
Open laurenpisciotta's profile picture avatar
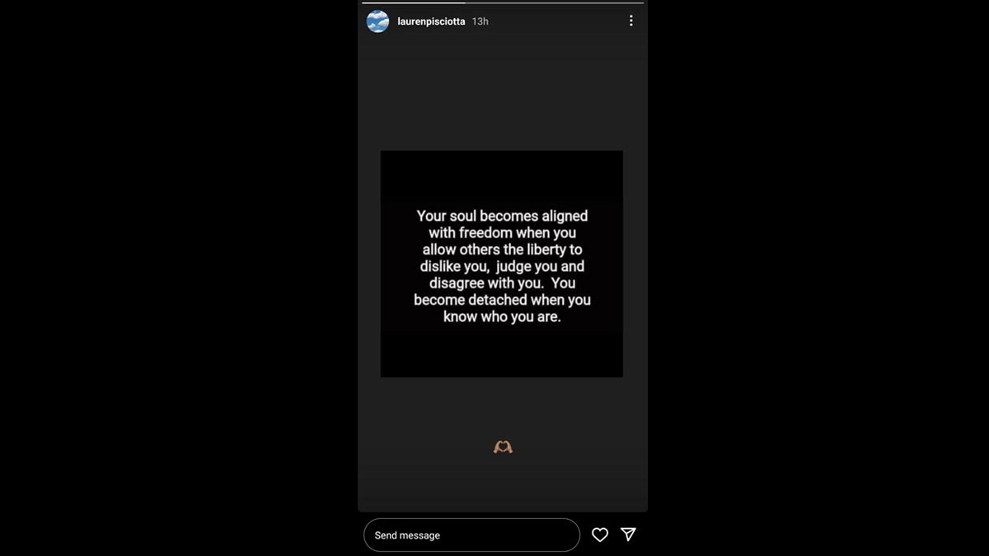377,21
